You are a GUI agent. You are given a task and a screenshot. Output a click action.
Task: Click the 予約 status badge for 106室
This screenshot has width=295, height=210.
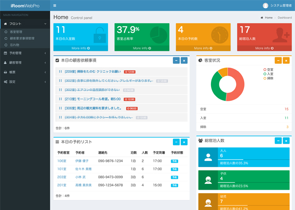[x=174, y=161]
